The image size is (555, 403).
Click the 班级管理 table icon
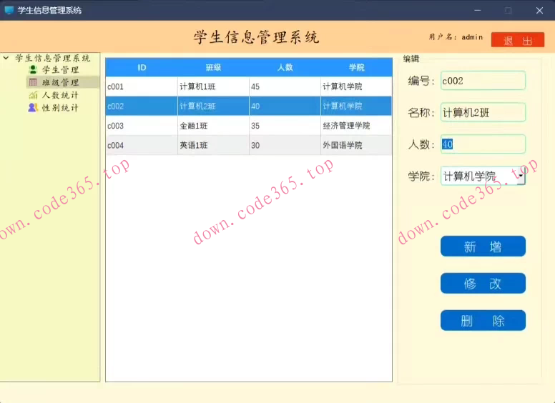33,82
